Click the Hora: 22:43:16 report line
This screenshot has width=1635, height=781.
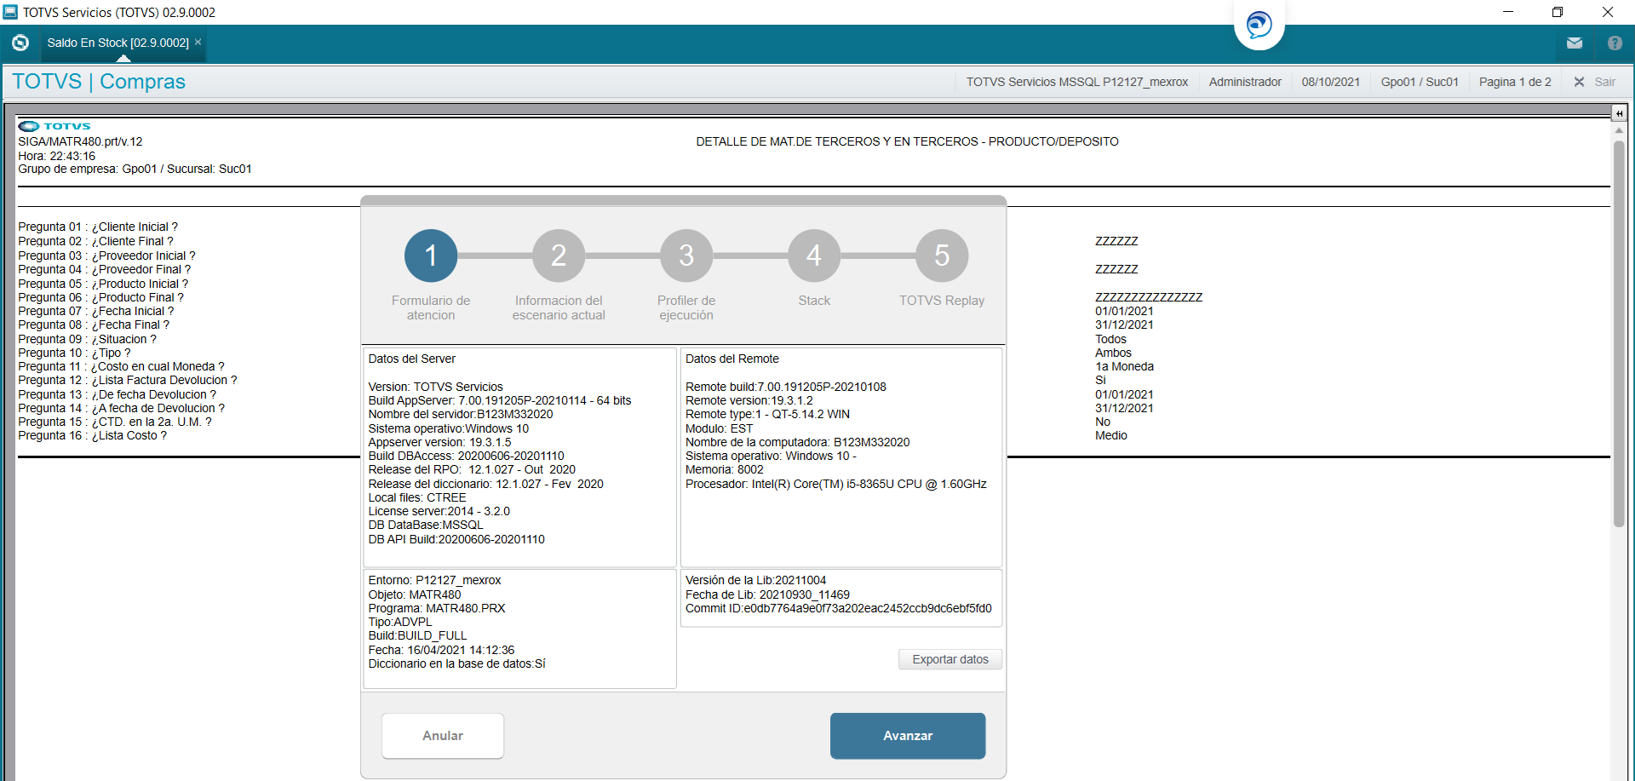57,156
